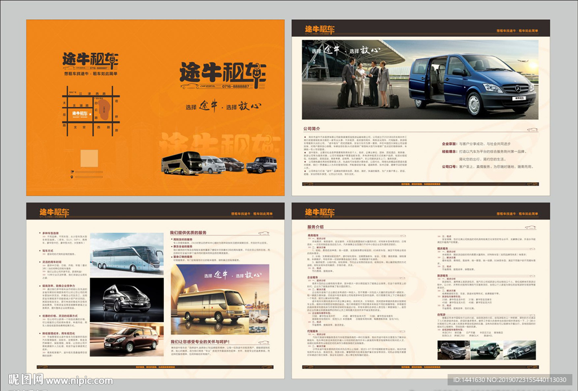
Task: Click the 服务介绍 heading
Action: [316, 227]
